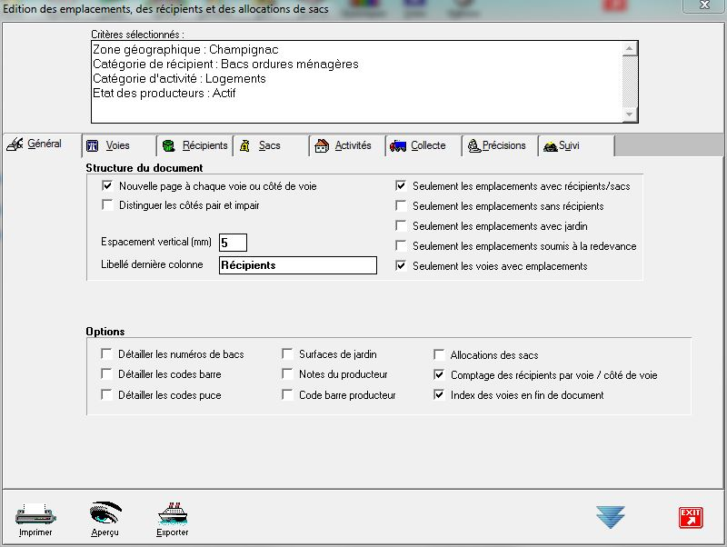
Task: Disable Index des voies en fin de document
Action: pos(440,395)
